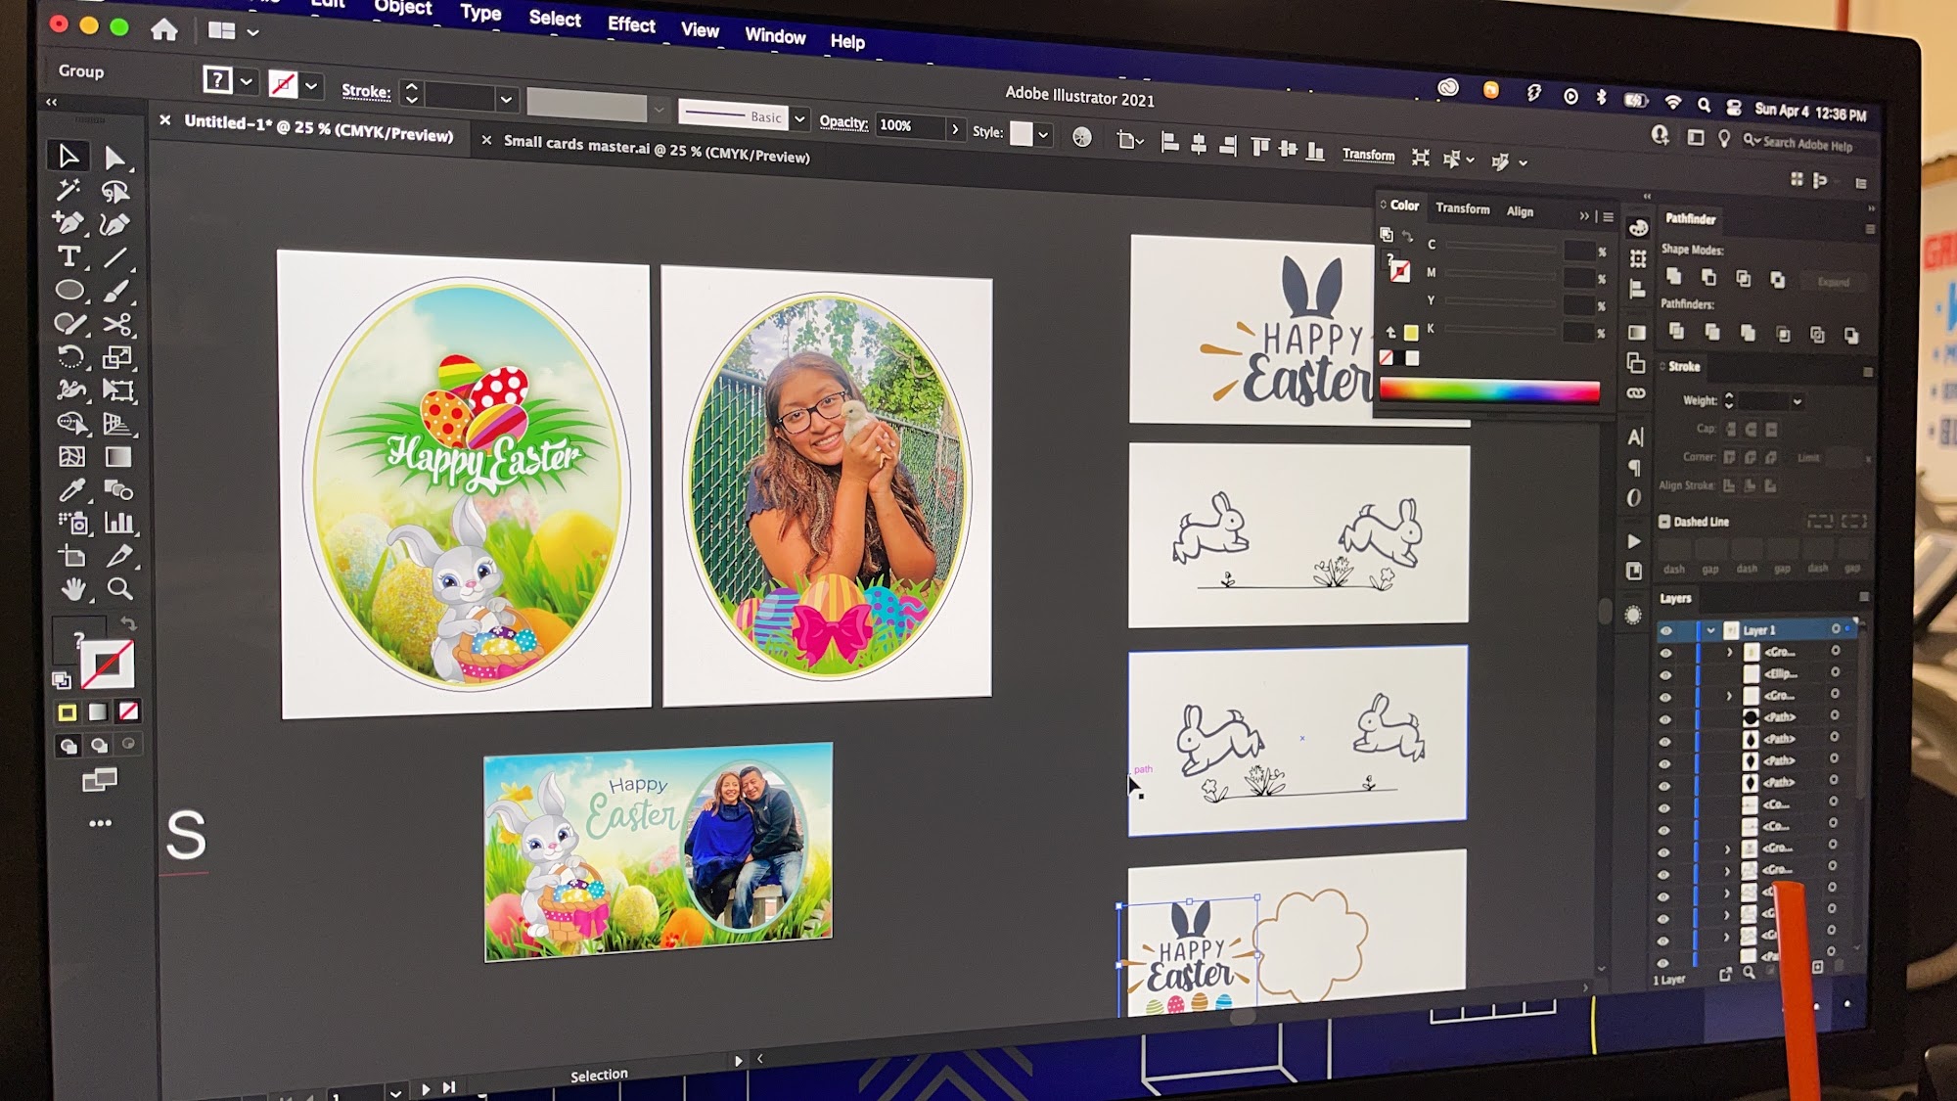
Task: Switch to the Transform panel tab
Action: tap(1462, 208)
